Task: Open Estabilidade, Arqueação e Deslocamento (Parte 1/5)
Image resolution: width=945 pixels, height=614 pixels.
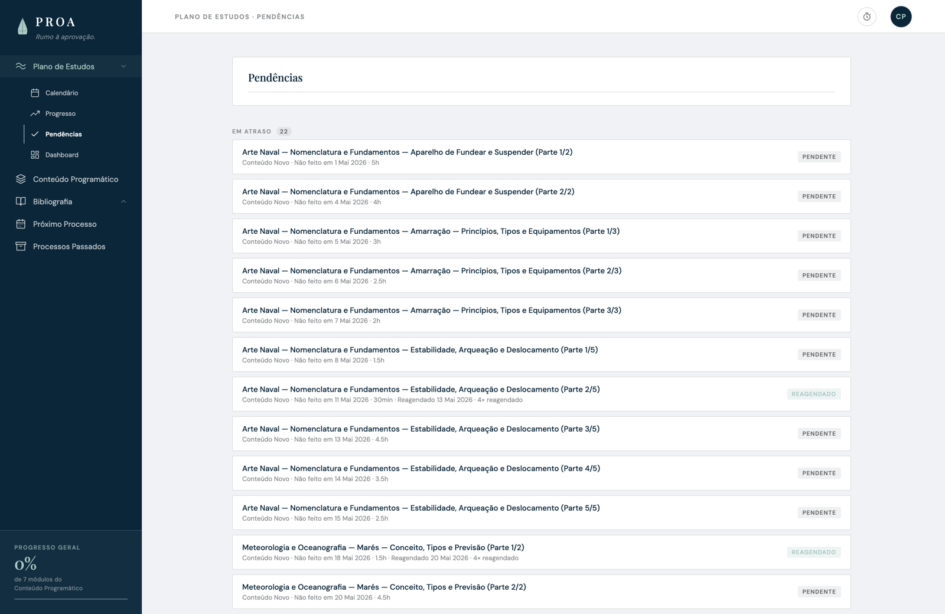Action: (x=541, y=355)
